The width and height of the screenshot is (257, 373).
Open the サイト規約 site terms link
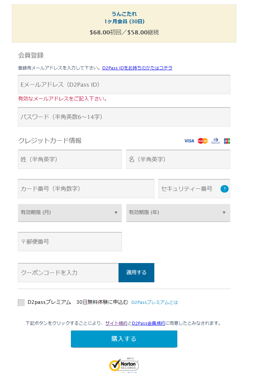(116, 323)
